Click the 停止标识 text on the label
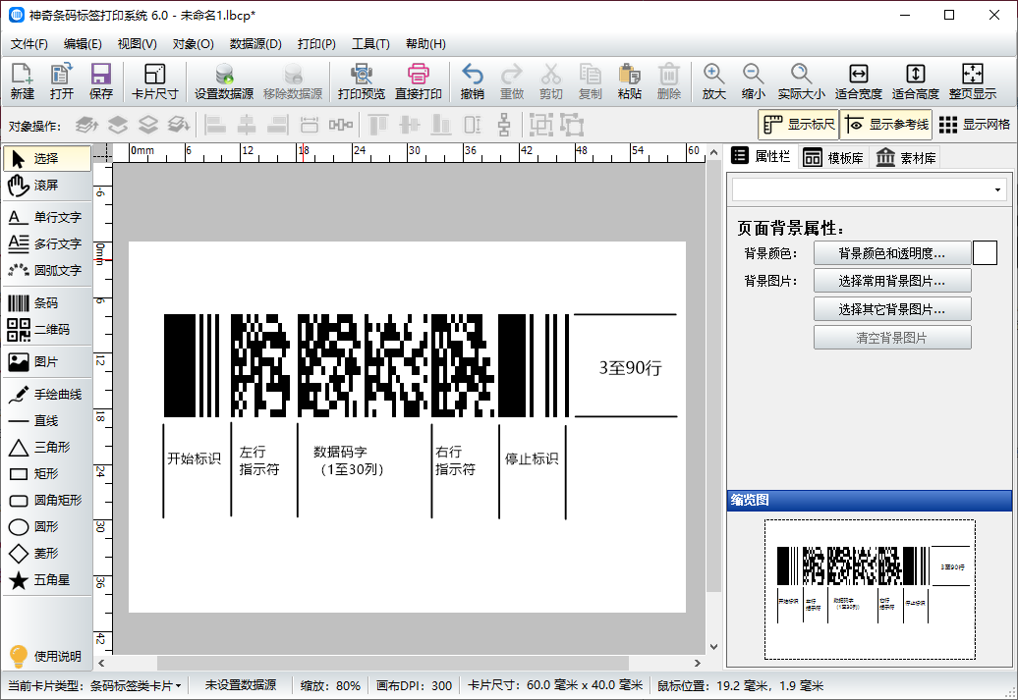This screenshot has height=700, width=1018. pos(532,458)
